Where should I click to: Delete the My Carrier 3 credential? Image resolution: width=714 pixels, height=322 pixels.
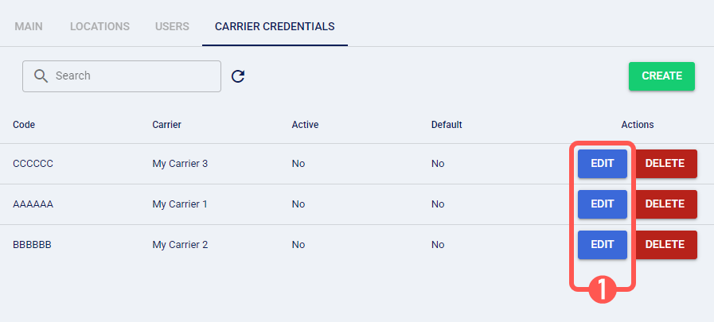point(665,164)
